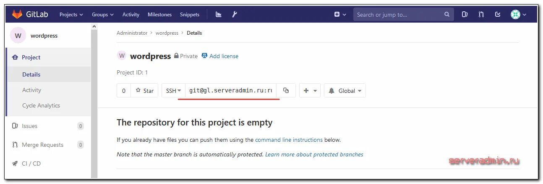
Task: Open the navbar To-Do list icon
Action: (x=498, y=14)
